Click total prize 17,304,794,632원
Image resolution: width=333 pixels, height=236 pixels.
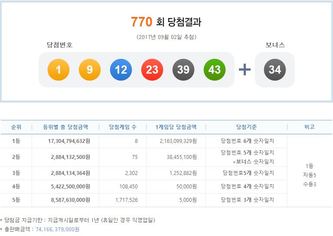69,141
